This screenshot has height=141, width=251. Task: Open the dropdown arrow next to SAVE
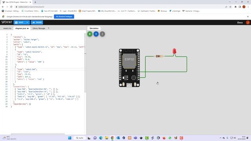[27, 23]
